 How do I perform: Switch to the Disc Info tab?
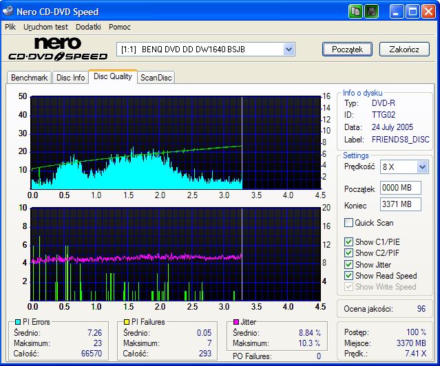(x=70, y=78)
